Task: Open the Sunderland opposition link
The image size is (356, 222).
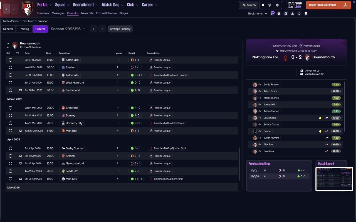Action: [x=71, y=90]
